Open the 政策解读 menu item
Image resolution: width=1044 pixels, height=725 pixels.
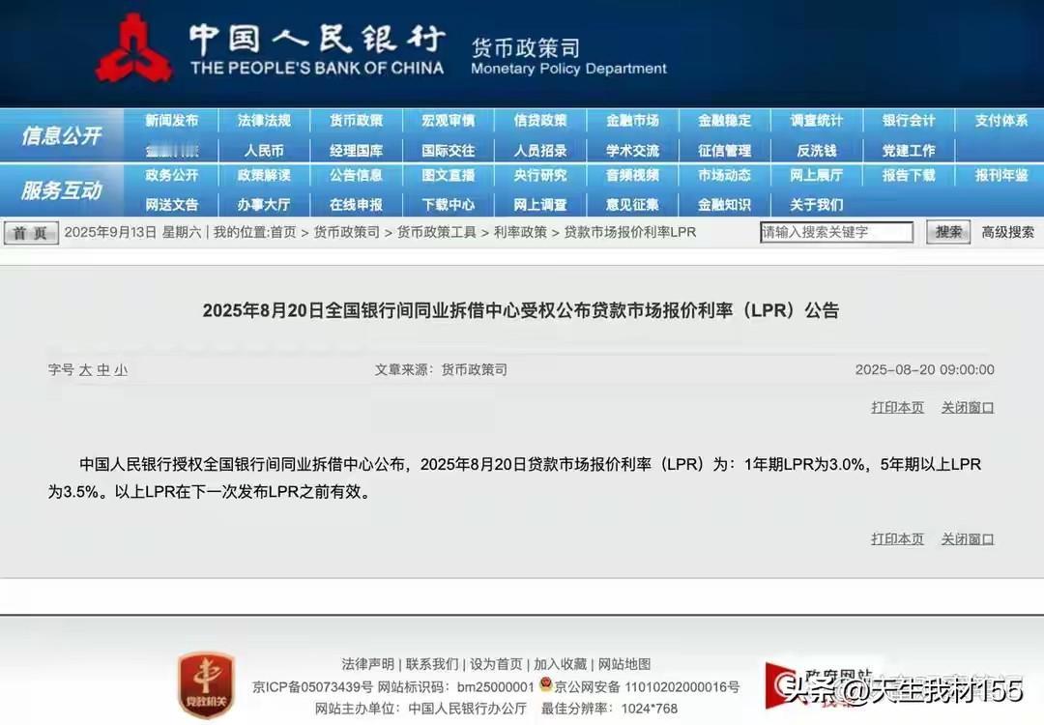[x=264, y=175]
